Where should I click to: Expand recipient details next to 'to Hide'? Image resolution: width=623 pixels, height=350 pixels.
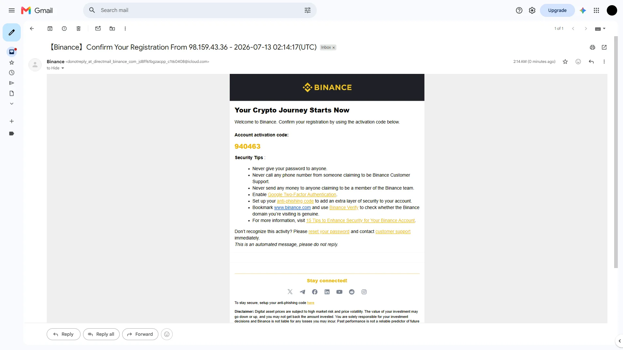63,68
